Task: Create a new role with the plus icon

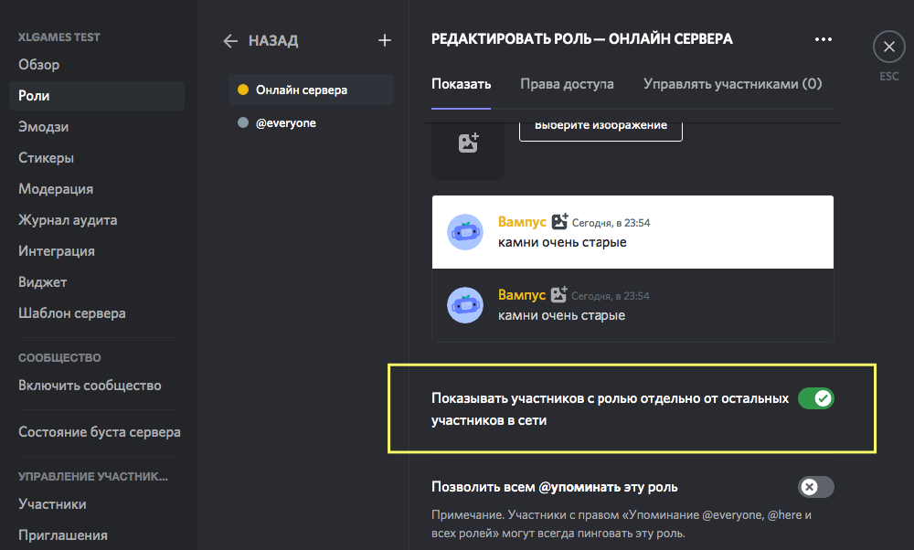Action: tap(384, 40)
